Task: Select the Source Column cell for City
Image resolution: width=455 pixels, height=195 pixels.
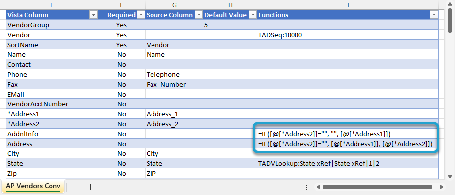Action: [174, 153]
